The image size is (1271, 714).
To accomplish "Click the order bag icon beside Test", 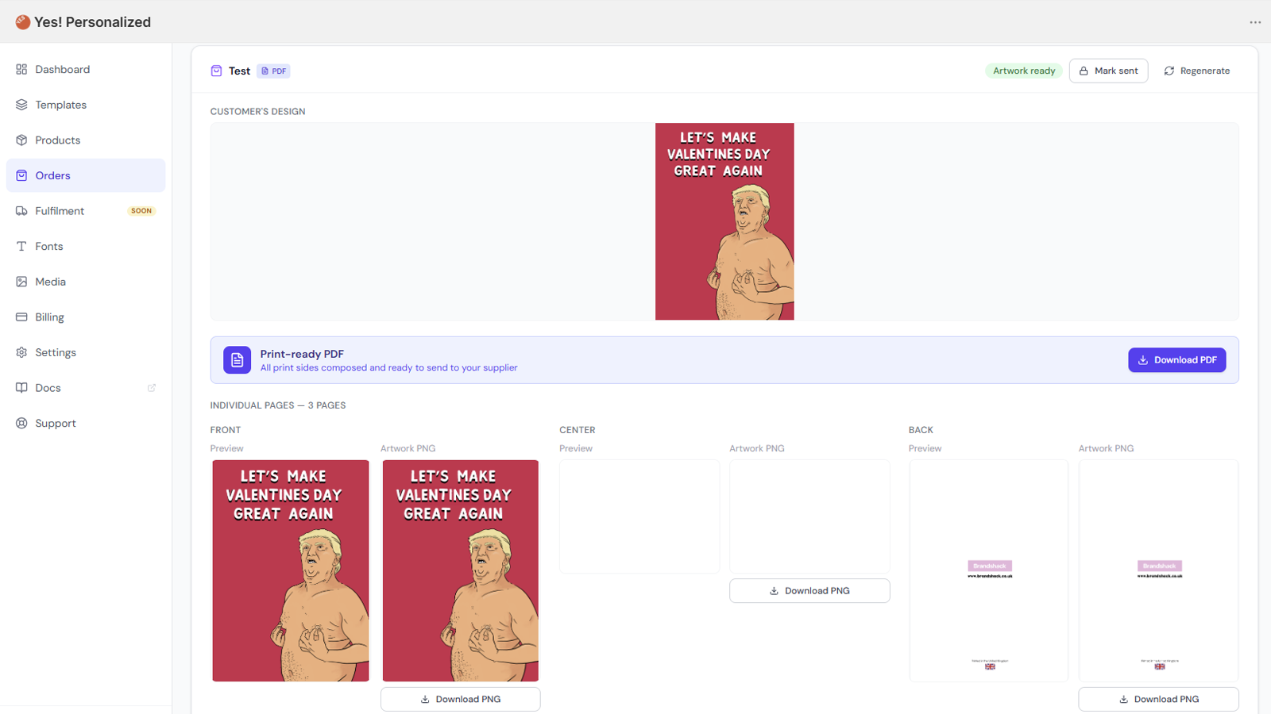I will pos(216,71).
